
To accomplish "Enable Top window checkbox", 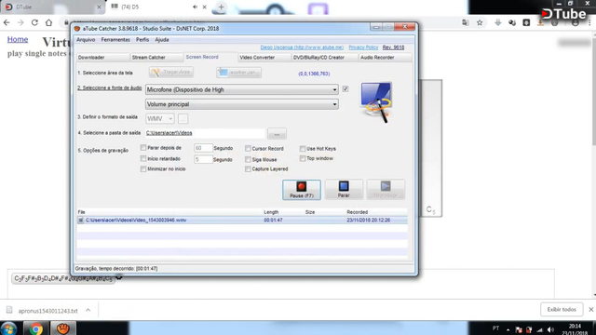I will (x=303, y=158).
